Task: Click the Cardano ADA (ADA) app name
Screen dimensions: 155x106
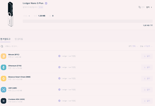Action: click(17, 99)
